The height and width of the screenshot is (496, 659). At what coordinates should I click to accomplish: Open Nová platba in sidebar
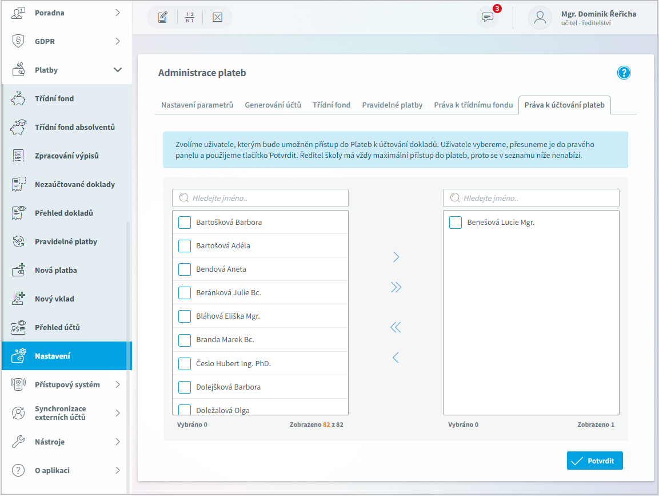click(x=66, y=270)
